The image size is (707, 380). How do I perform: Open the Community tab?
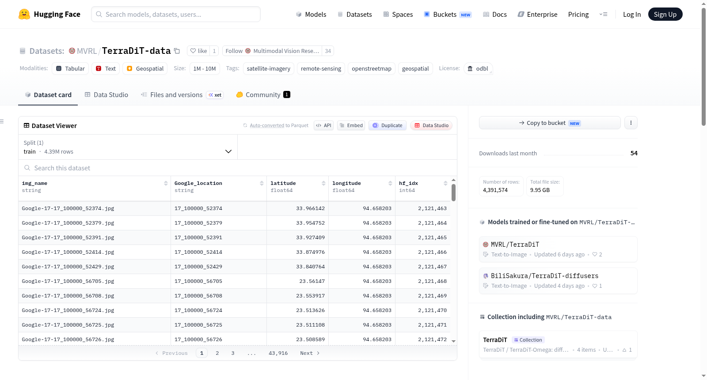[x=263, y=95]
